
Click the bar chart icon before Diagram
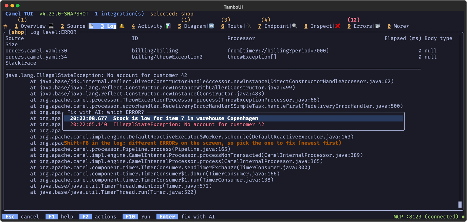[168, 26]
